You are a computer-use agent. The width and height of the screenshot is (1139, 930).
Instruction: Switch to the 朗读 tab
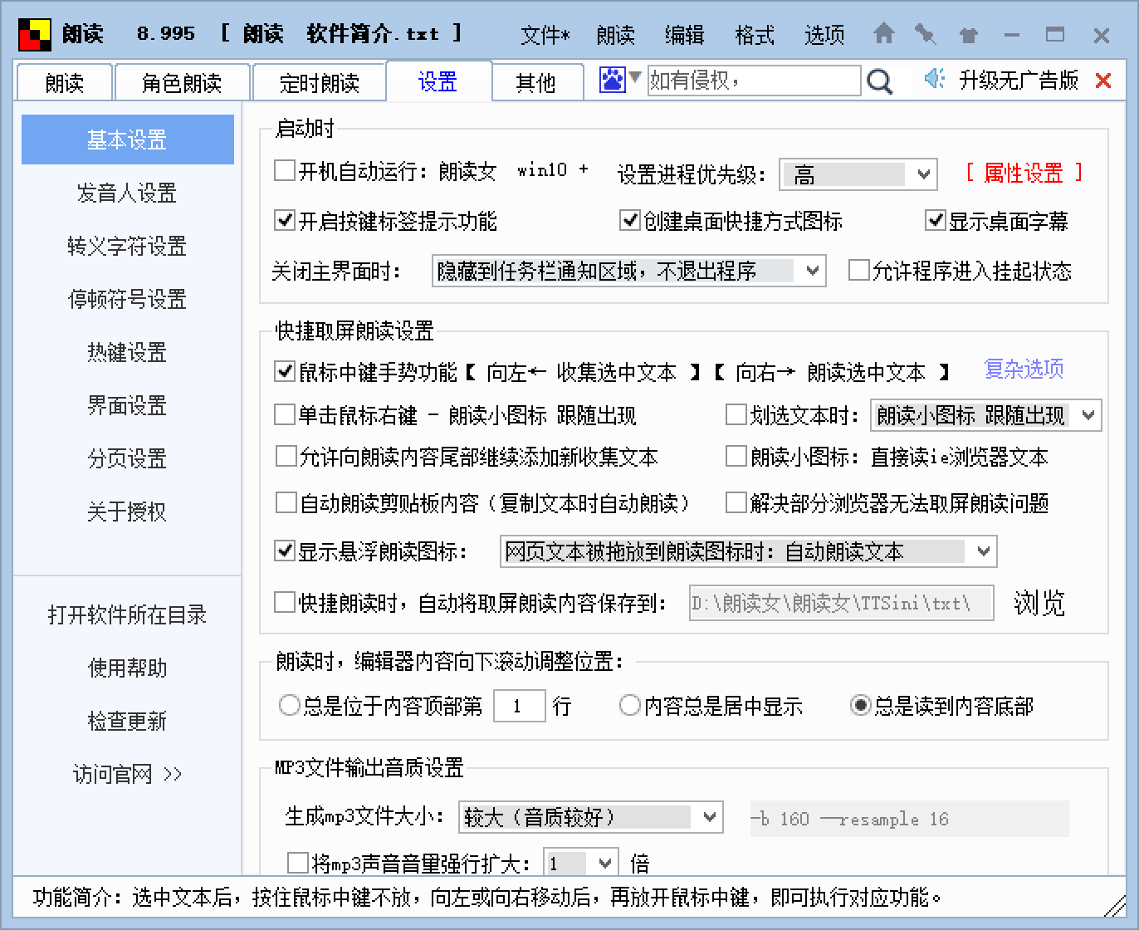coord(64,83)
